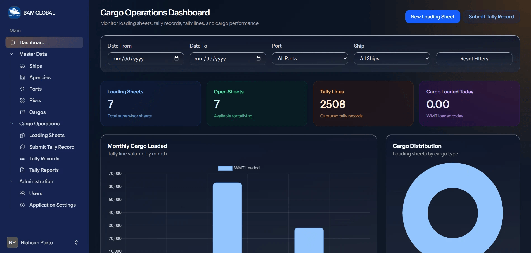Image resolution: width=531 pixels, height=253 pixels.
Task: Click the Submit Tally Record check icon
Action: [22, 147]
